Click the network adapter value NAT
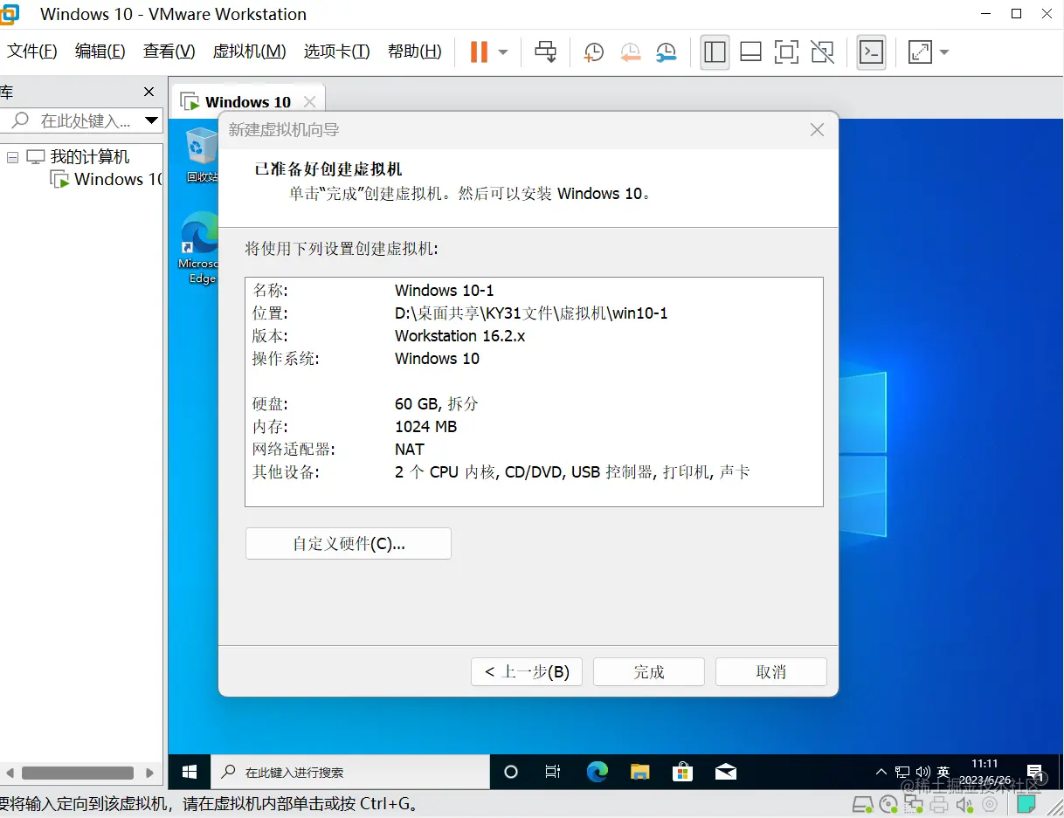Viewport: 1064px width, 818px height. 409,450
